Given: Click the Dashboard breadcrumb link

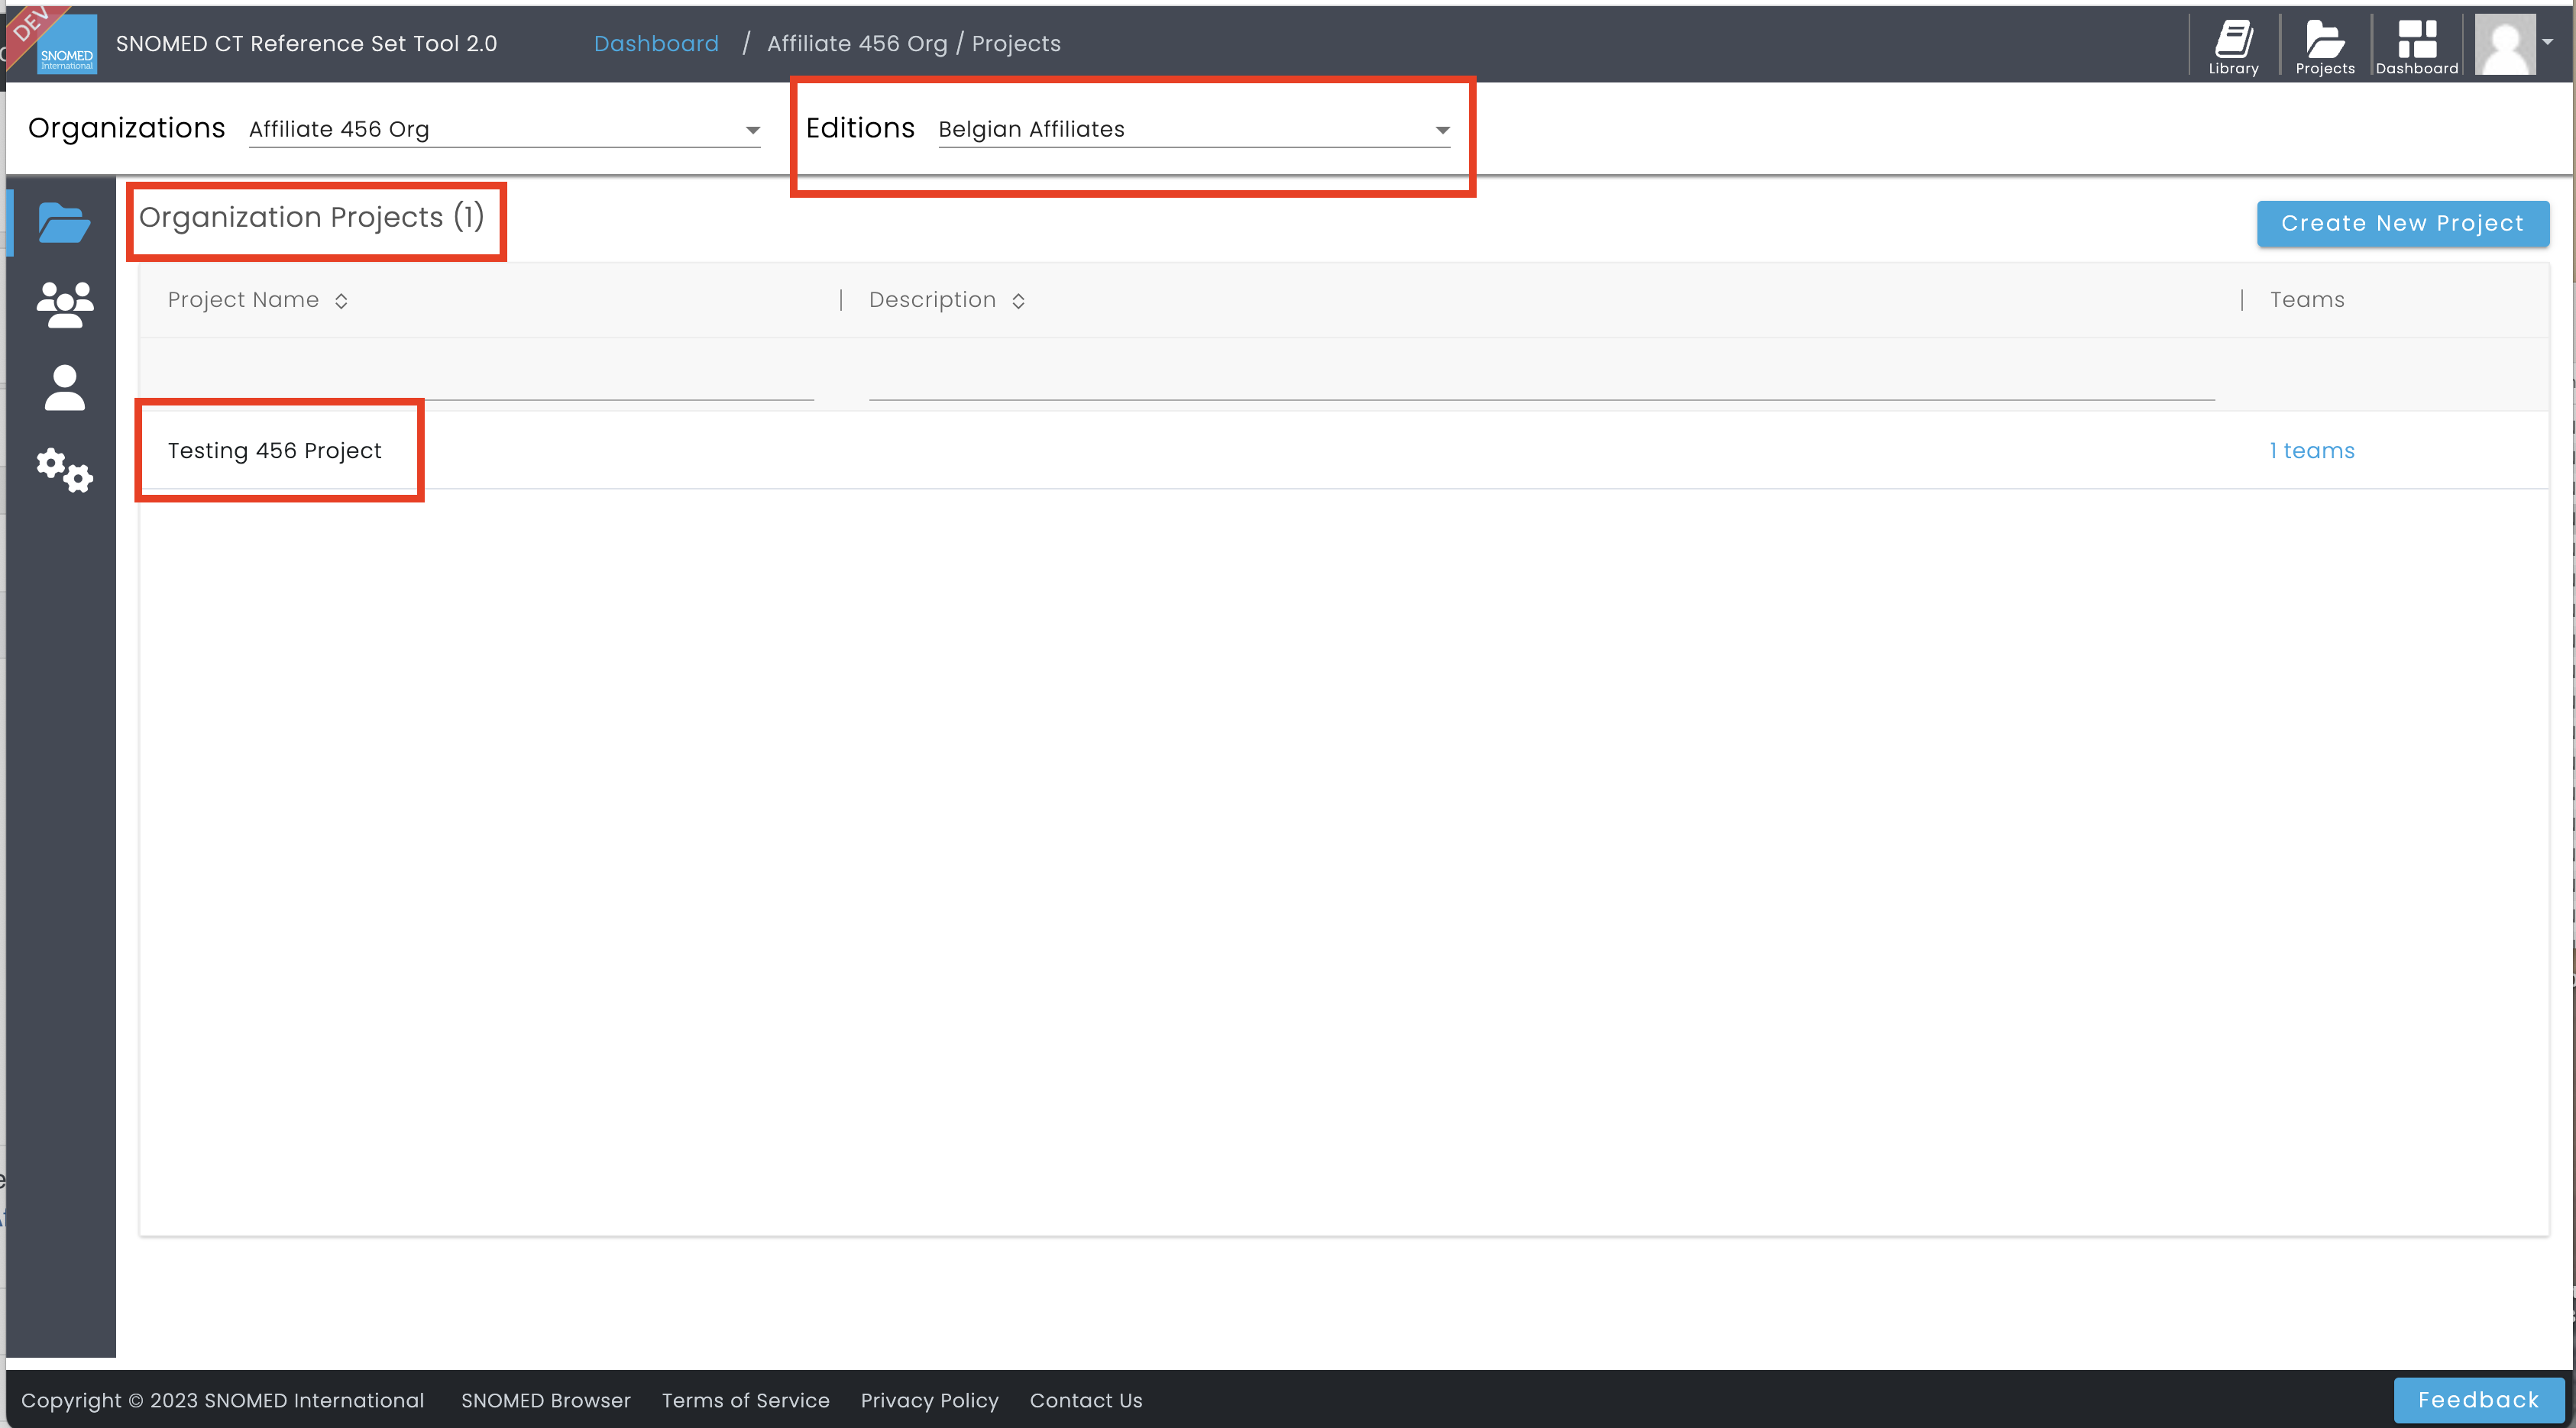Looking at the screenshot, I should click(656, 43).
